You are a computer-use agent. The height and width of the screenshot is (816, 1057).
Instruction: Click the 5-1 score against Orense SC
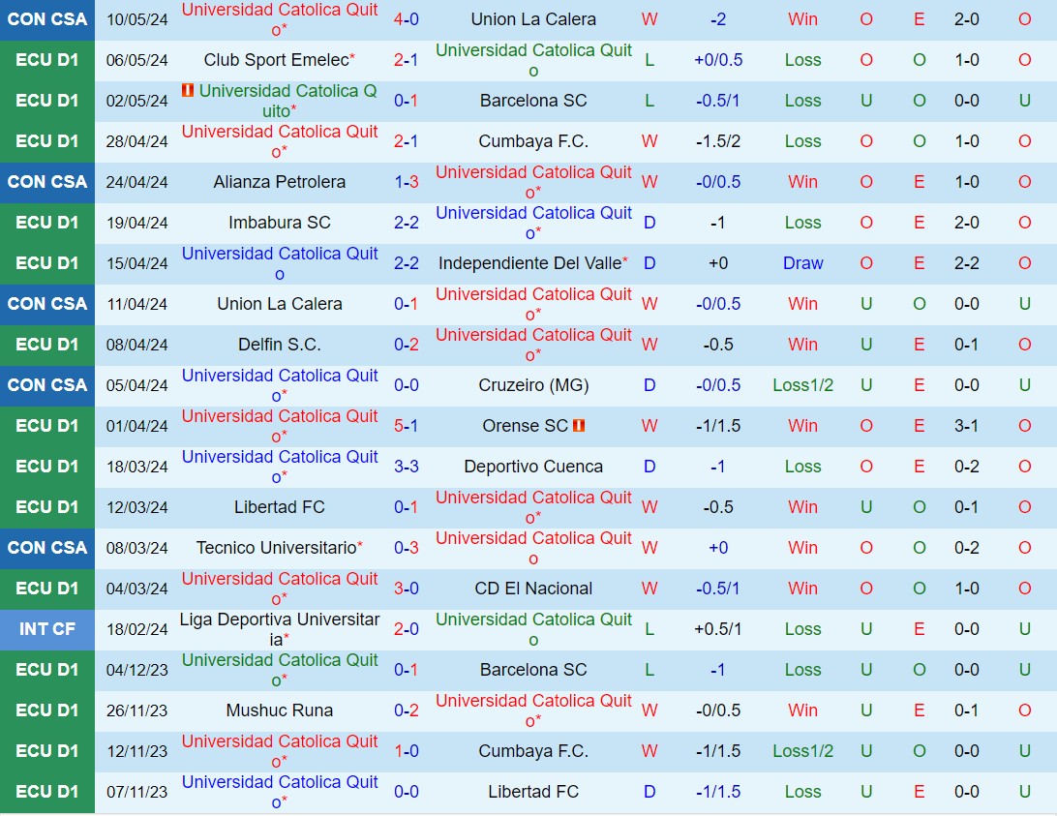point(406,426)
